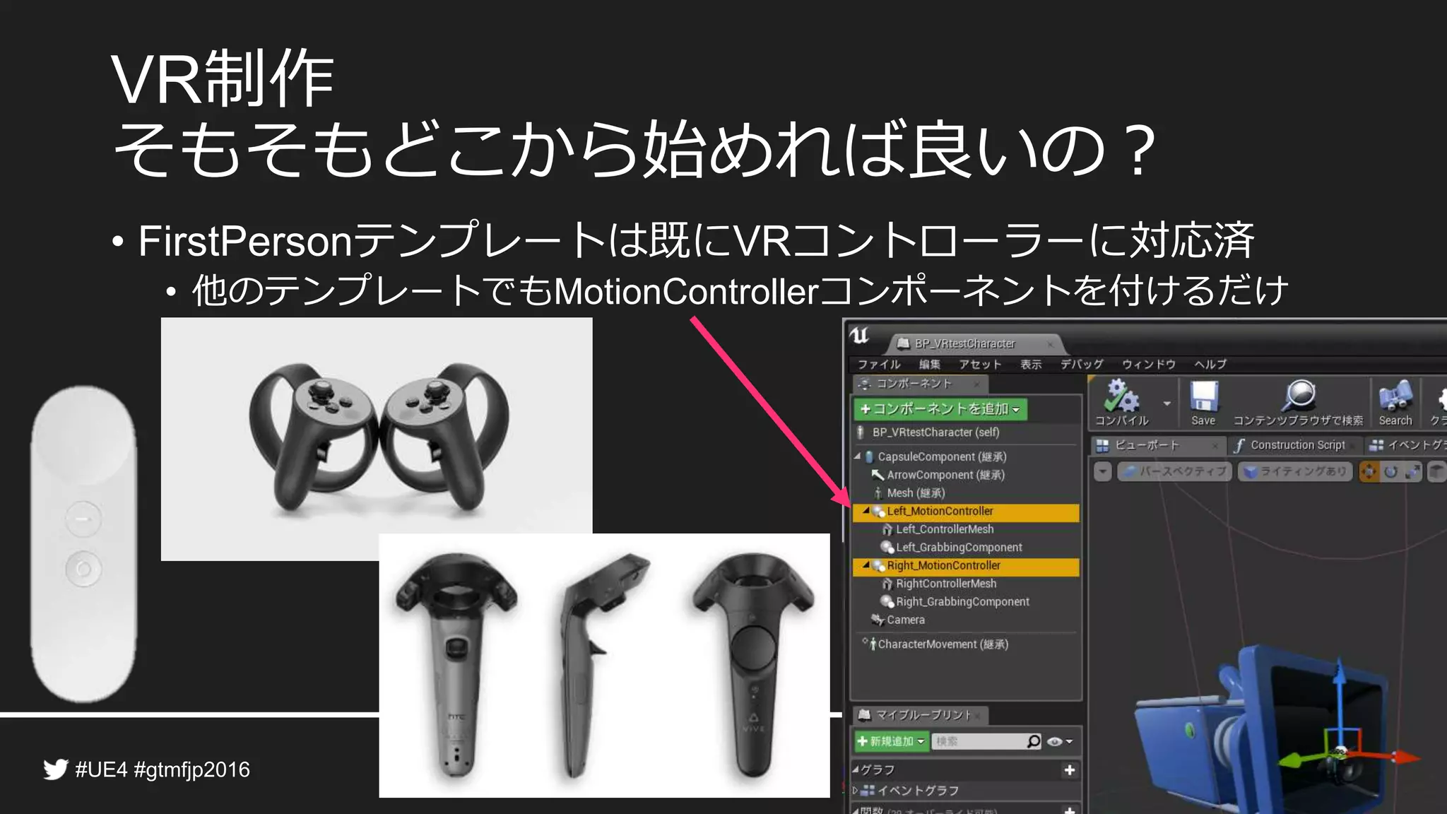This screenshot has width=1447, height=814.
Task: Click the HTC Vive controllers image
Action: click(x=604, y=666)
